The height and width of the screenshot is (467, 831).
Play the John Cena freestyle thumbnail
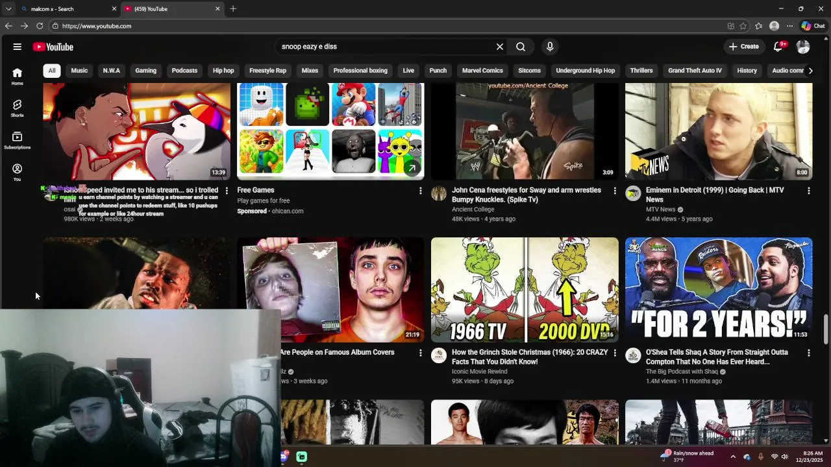(x=525, y=131)
